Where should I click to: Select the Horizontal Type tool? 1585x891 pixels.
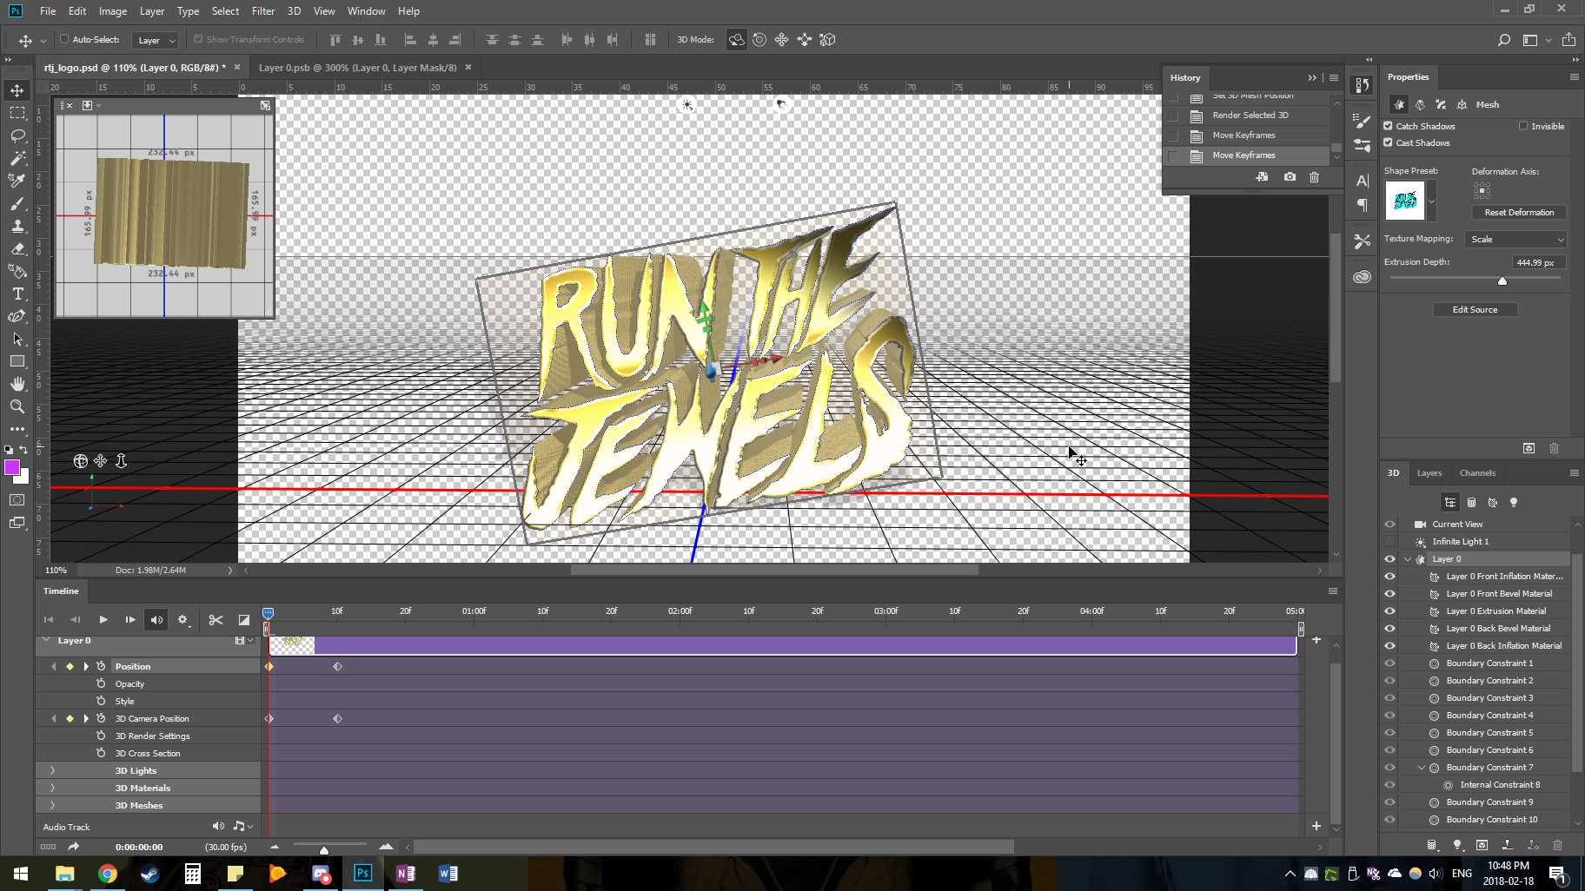pyautogui.click(x=18, y=294)
